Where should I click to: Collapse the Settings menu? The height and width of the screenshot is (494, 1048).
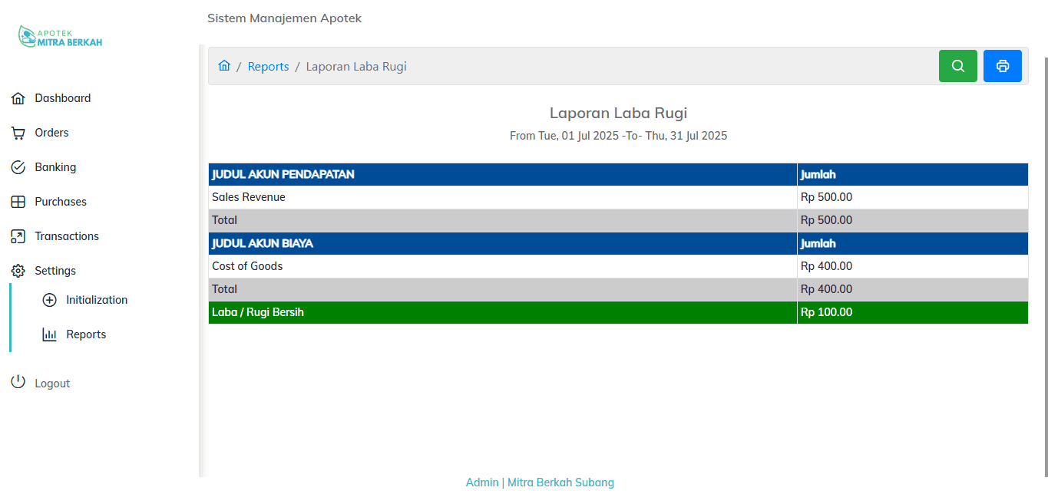55,271
